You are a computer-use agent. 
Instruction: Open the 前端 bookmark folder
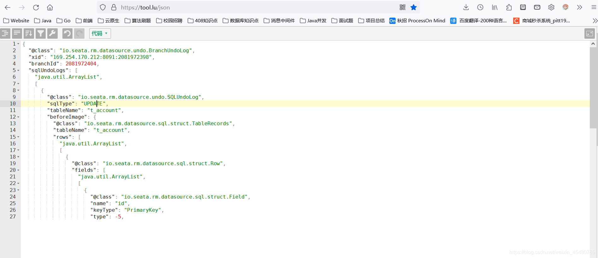84,21
